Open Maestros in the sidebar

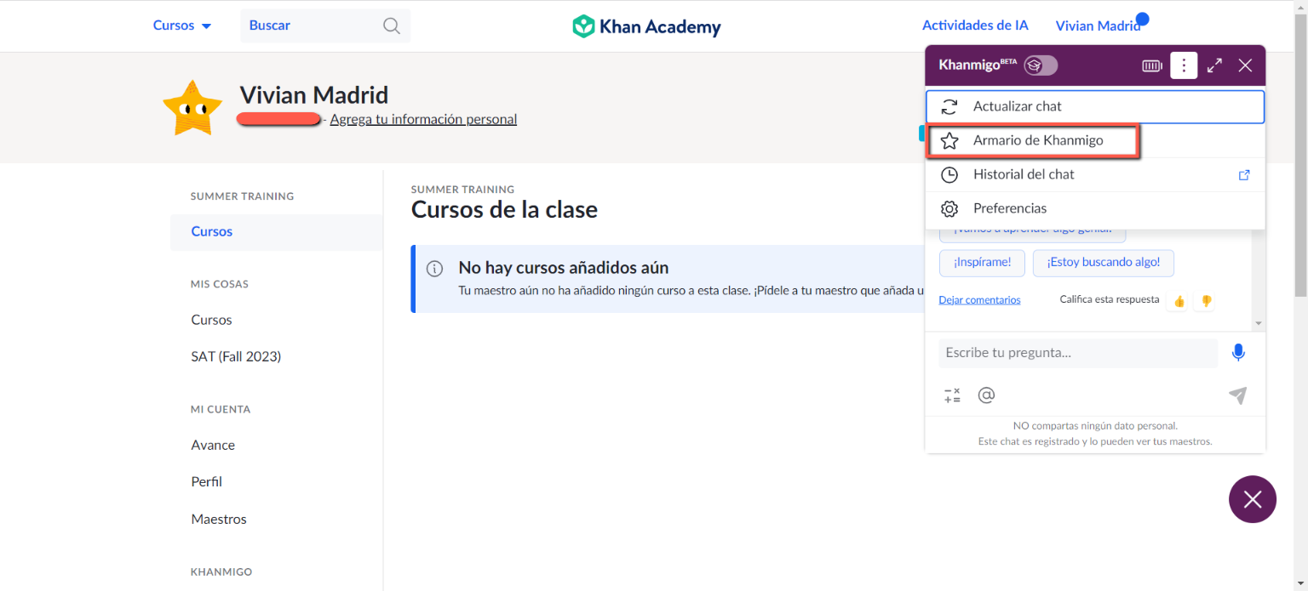pyautogui.click(x=219, y=519)
